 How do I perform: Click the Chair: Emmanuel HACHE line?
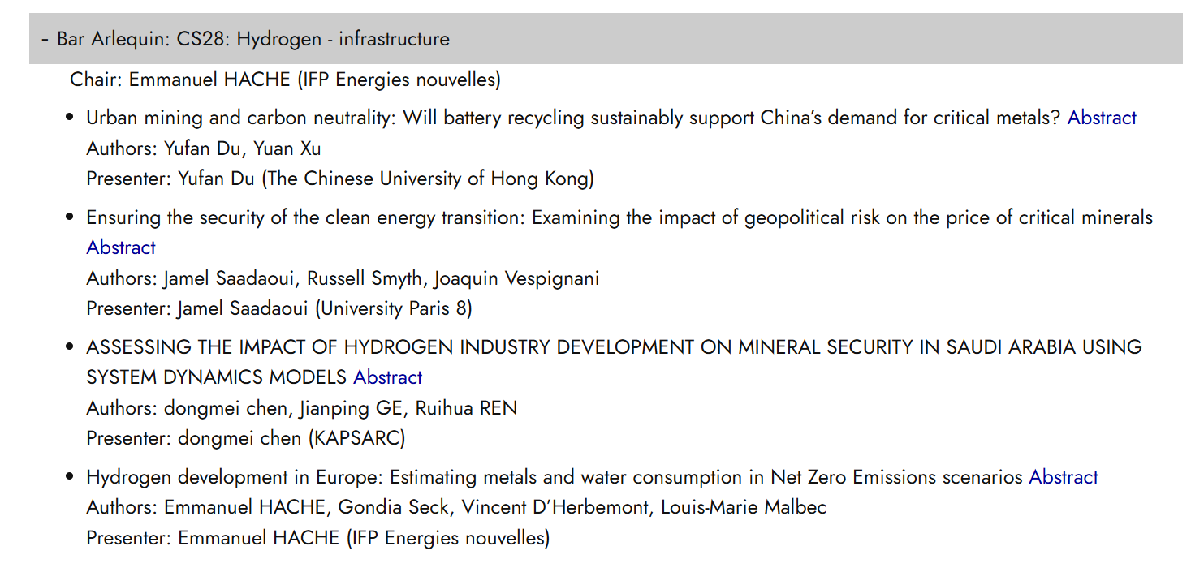click(286, 80)
